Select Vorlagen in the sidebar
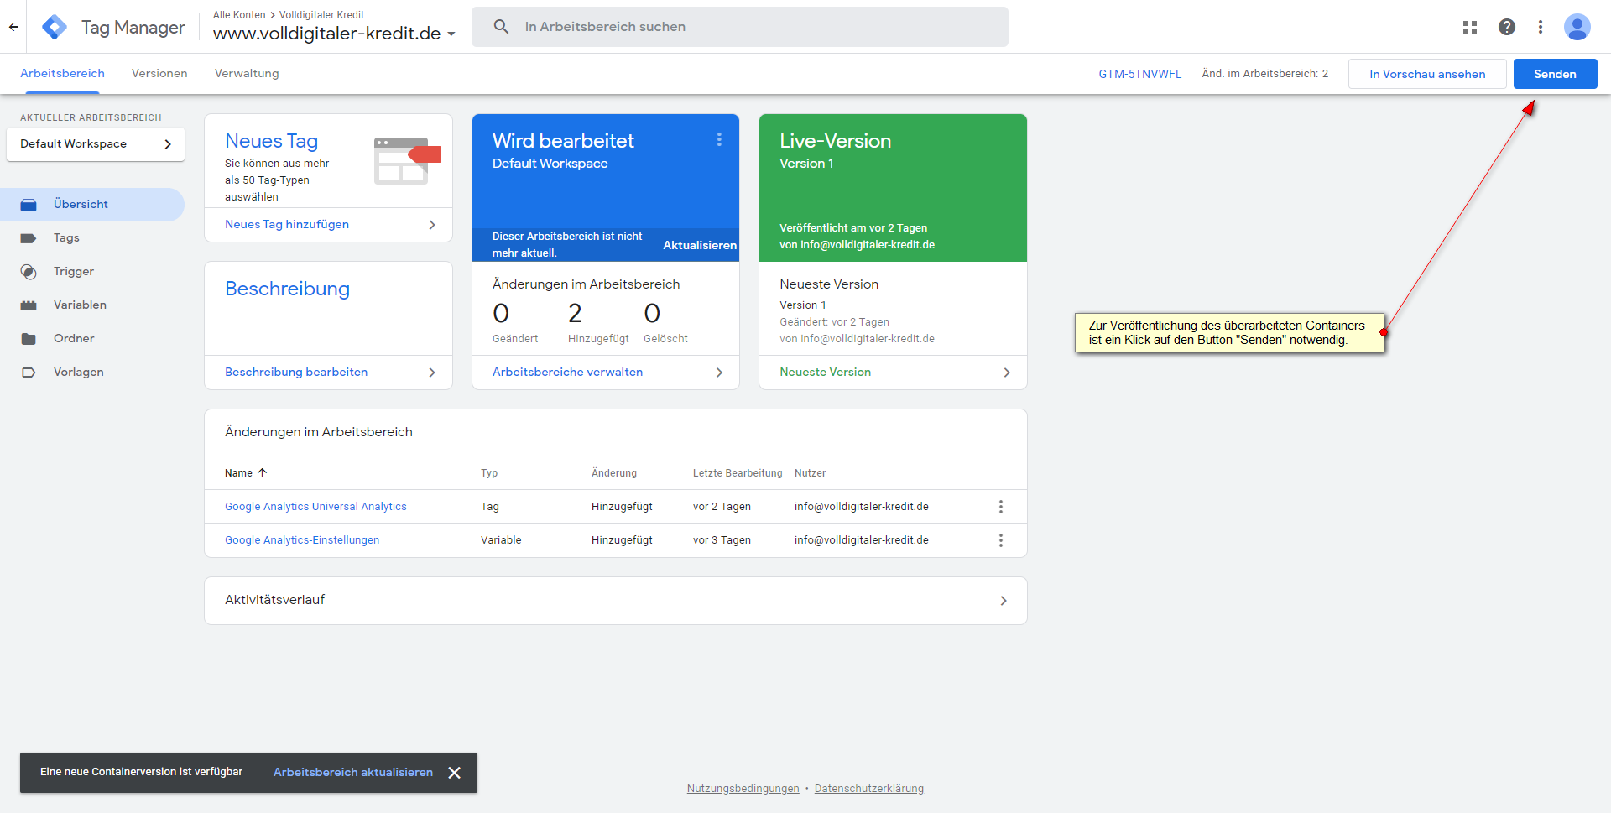The height and width of the screenshot is (813, 1611). (x=92, y=373)
